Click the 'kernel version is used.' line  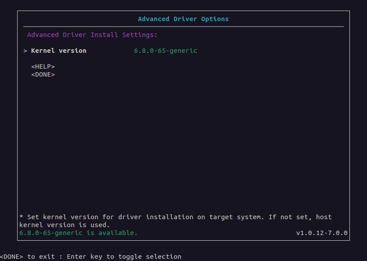point(65,225)
